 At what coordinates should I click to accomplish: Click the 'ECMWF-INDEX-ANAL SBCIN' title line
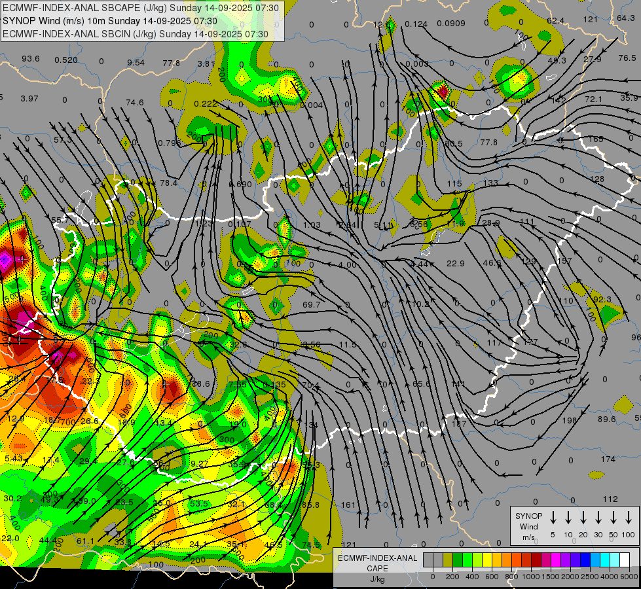tap(136, 34)
